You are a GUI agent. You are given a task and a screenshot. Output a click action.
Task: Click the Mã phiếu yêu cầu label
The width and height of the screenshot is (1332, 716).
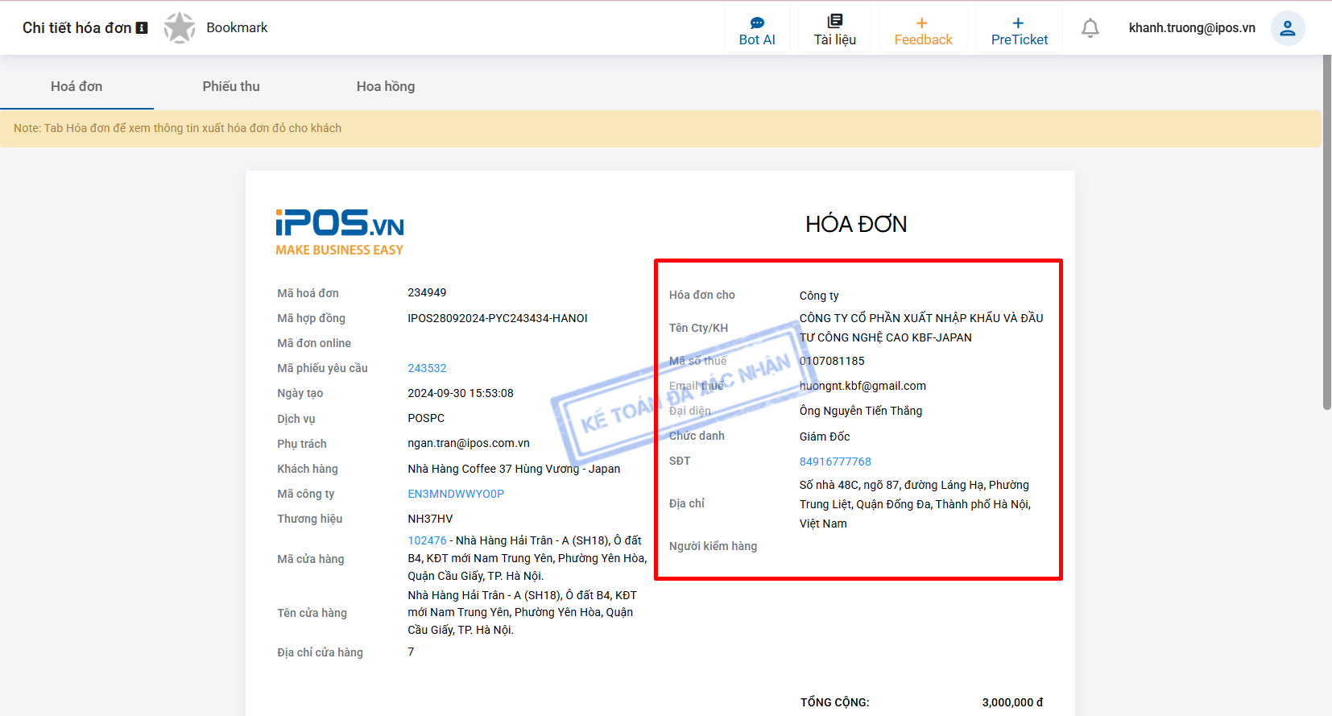tap(322, 368)
